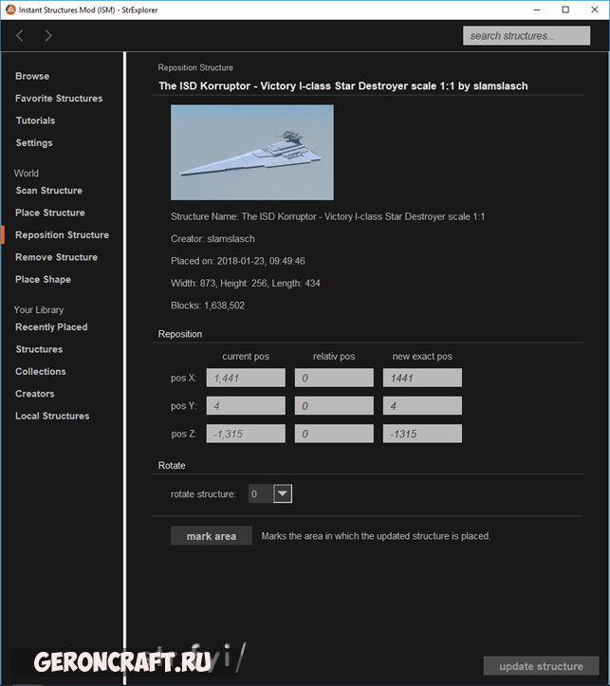Click the 'Marks the area' description text
Screen dimensions: 610x686
pyautogui.click(x=376, y=536)
